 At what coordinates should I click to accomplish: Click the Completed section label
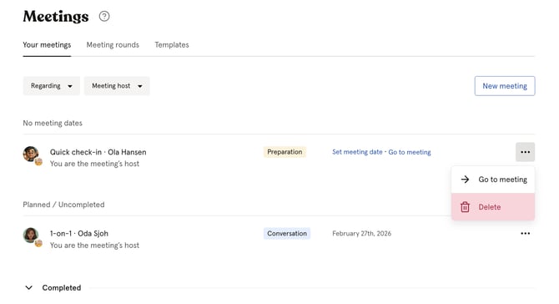tap(61, 288)
